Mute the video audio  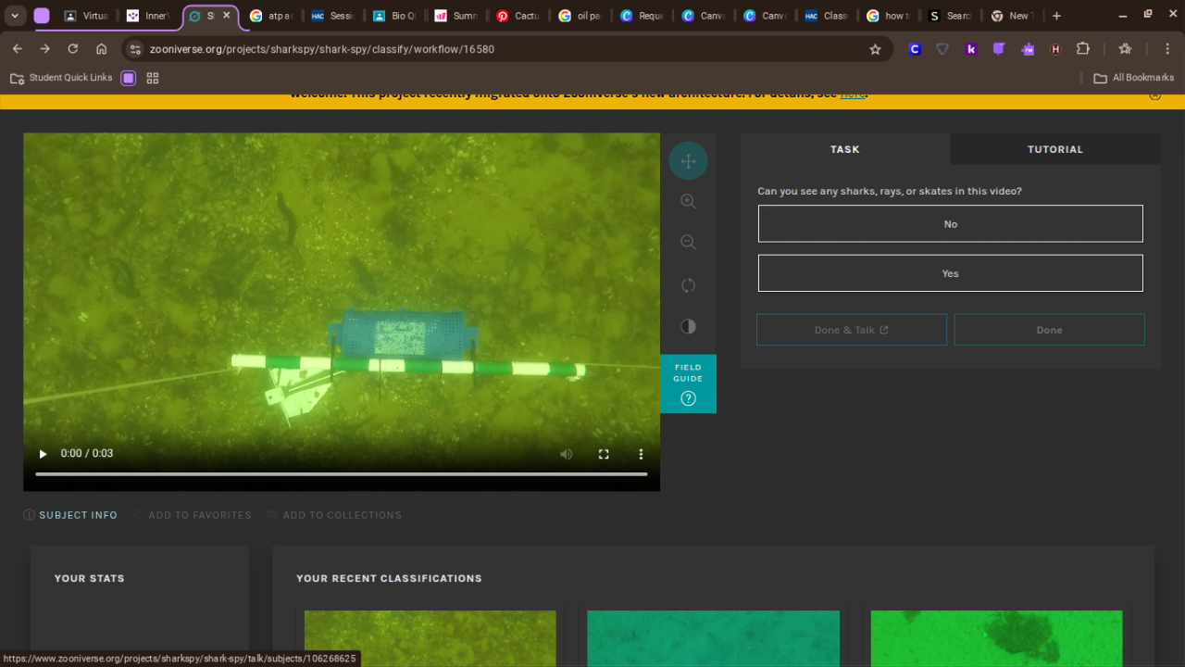click(566, 454)
